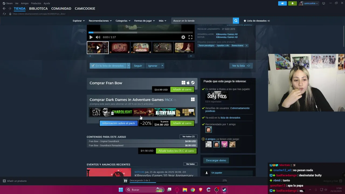The width and height of the screenshot is (345, 194).
Task: Add Fran Bow $14.99 to cart
Action: pos(182,89)
